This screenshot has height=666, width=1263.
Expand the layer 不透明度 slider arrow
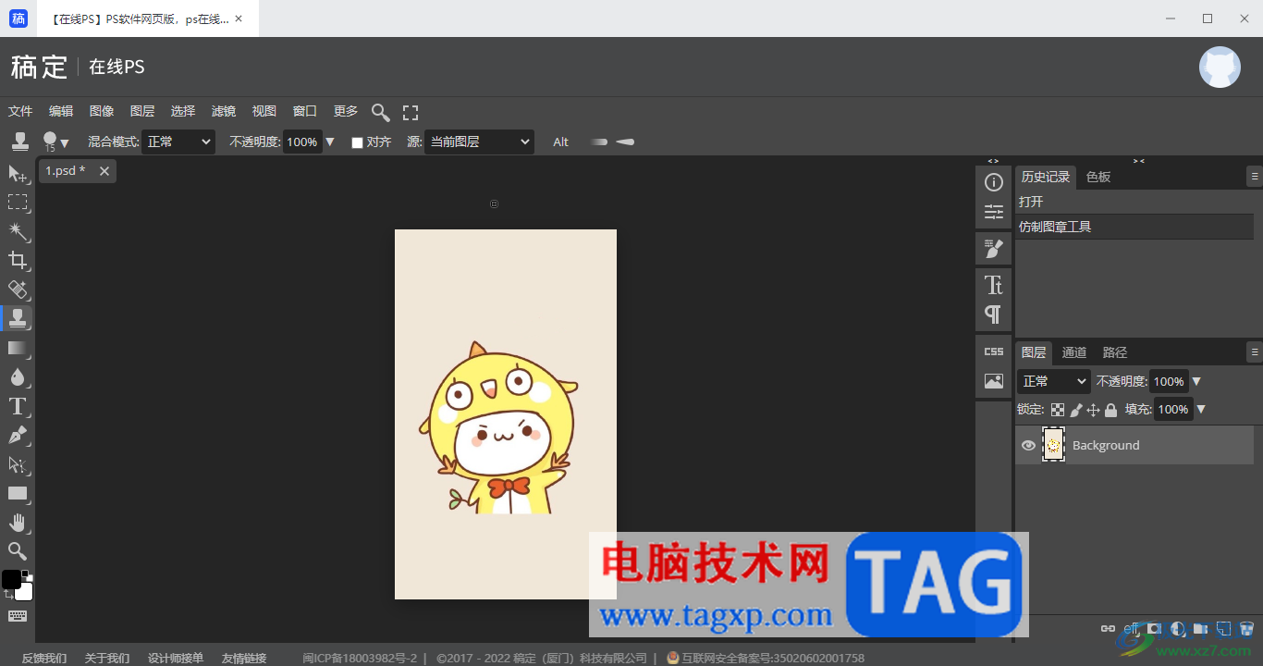[1196, 381]
